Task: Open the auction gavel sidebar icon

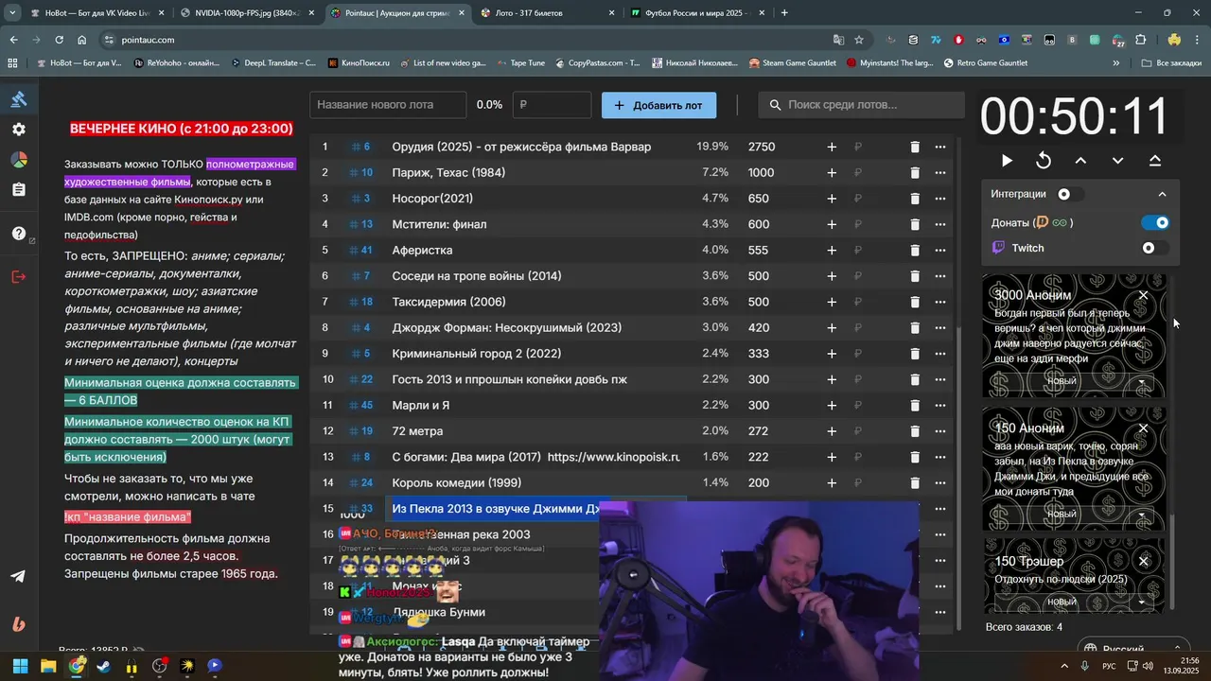Action: (x=19, y=99)
